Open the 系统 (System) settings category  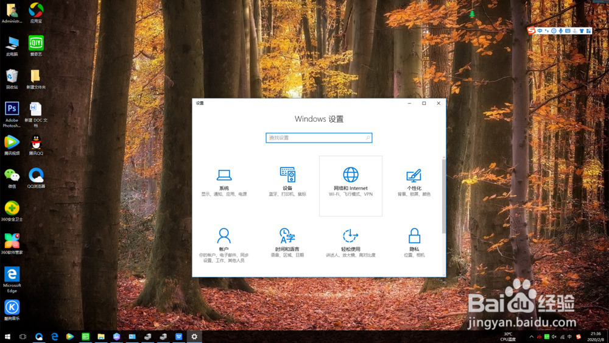coord(224,186)
